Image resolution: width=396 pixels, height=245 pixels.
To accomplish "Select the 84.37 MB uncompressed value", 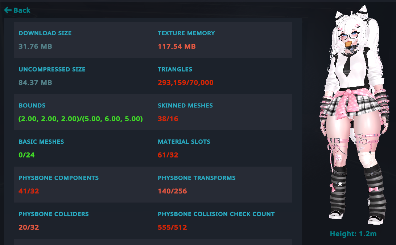I will 36,83.
